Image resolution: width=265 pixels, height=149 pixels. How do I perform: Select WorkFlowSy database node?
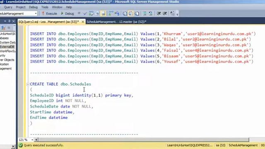[x=7, y=51]
